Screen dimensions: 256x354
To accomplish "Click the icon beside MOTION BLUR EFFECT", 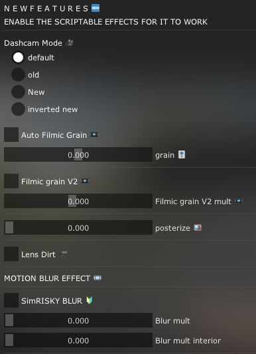I will tap(97, 278).
